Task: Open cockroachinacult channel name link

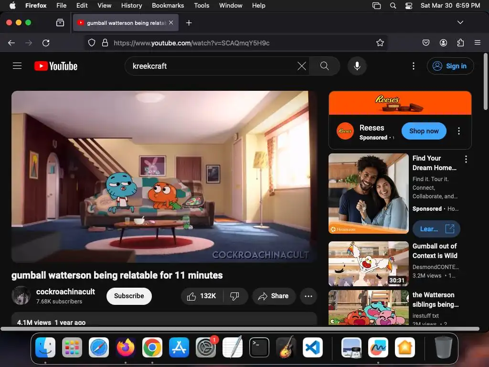Action: tap(65, 291)
